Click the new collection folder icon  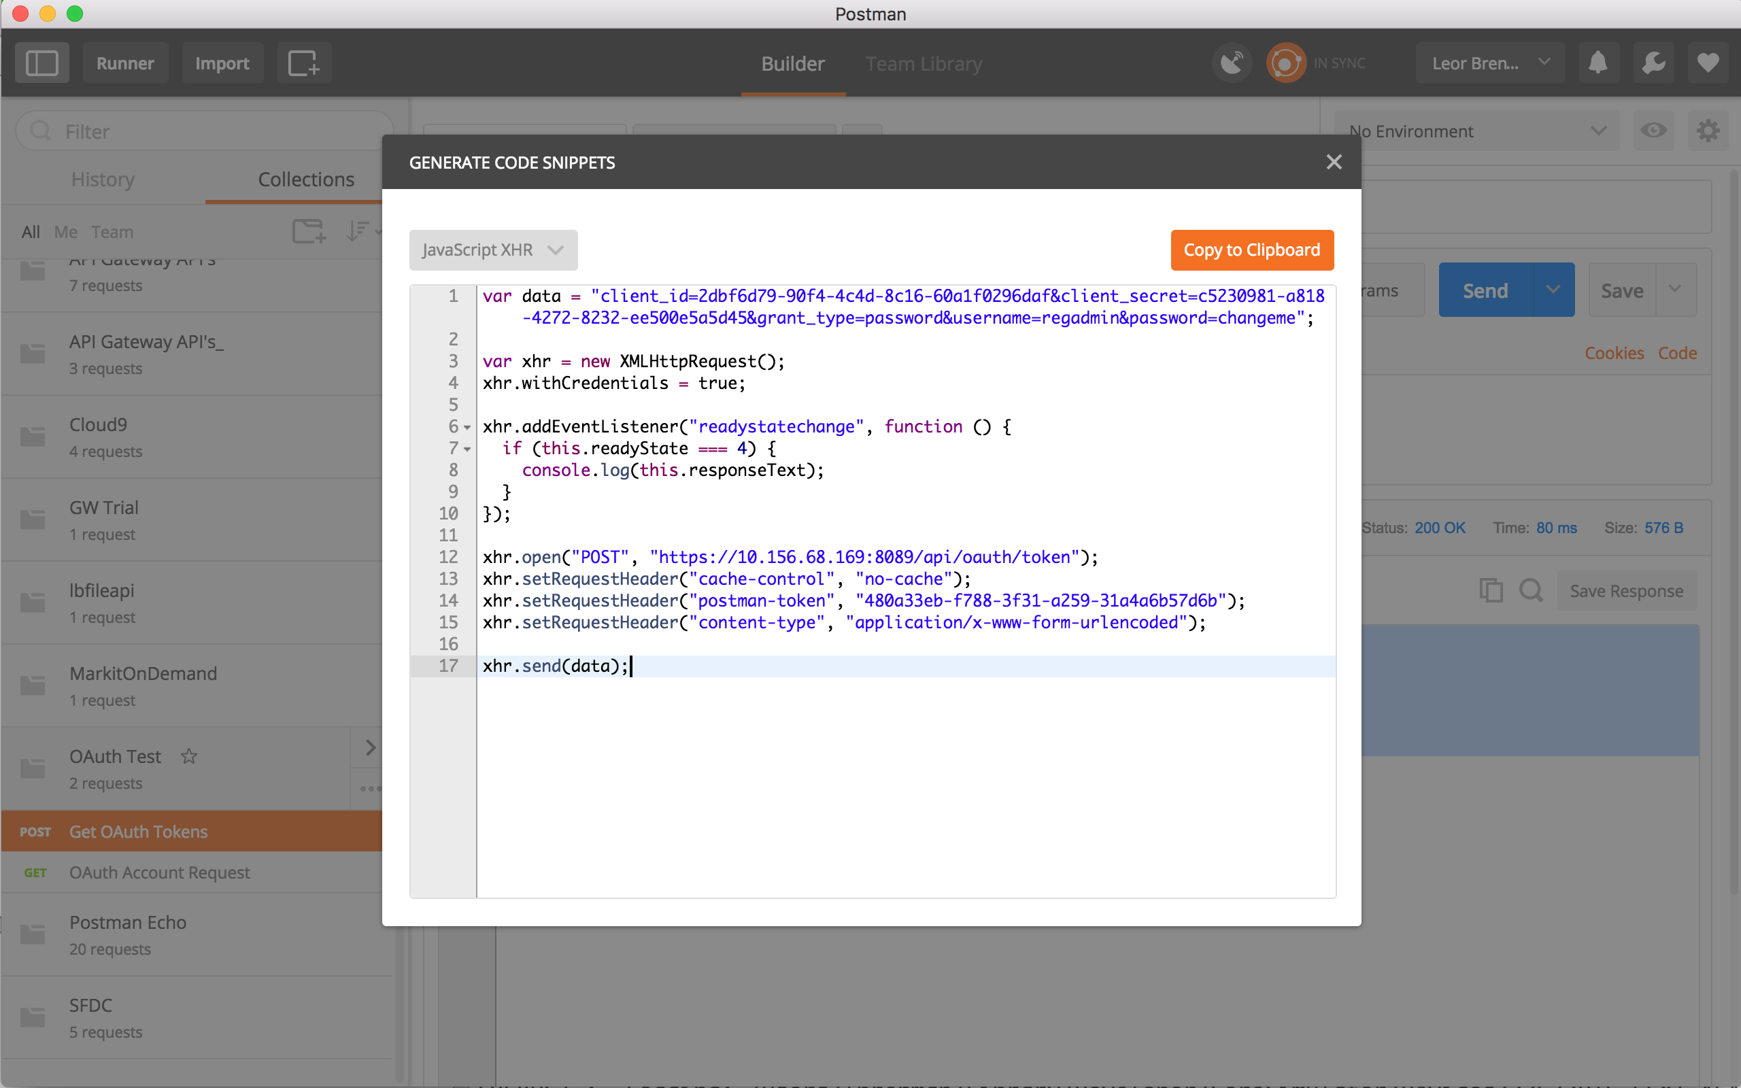(x=309, y=232)
